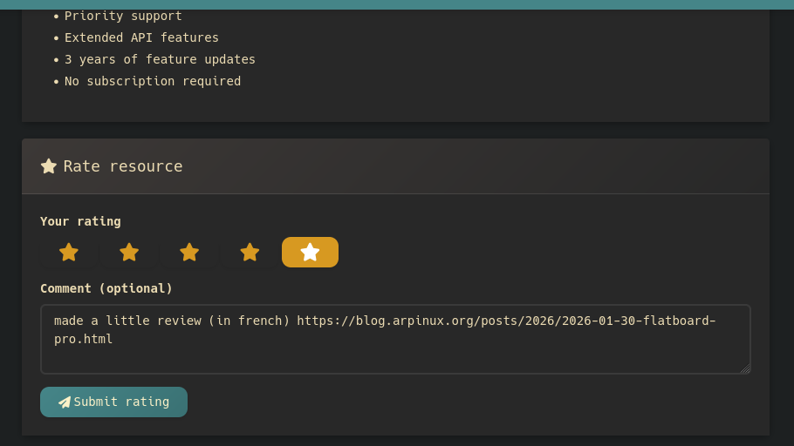This screenshot has height=446, width=794.
Task: Submit rating
Action: 113,402
